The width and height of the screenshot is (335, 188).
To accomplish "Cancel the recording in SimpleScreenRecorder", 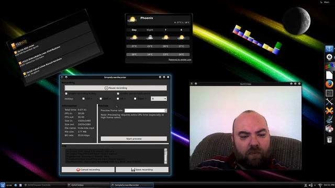I will pos(88,170).
